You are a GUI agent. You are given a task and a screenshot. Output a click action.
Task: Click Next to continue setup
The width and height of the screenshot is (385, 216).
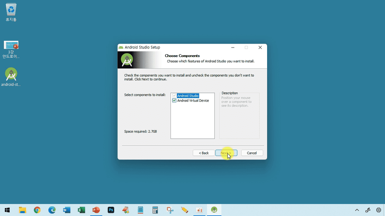tap(226, 153)
